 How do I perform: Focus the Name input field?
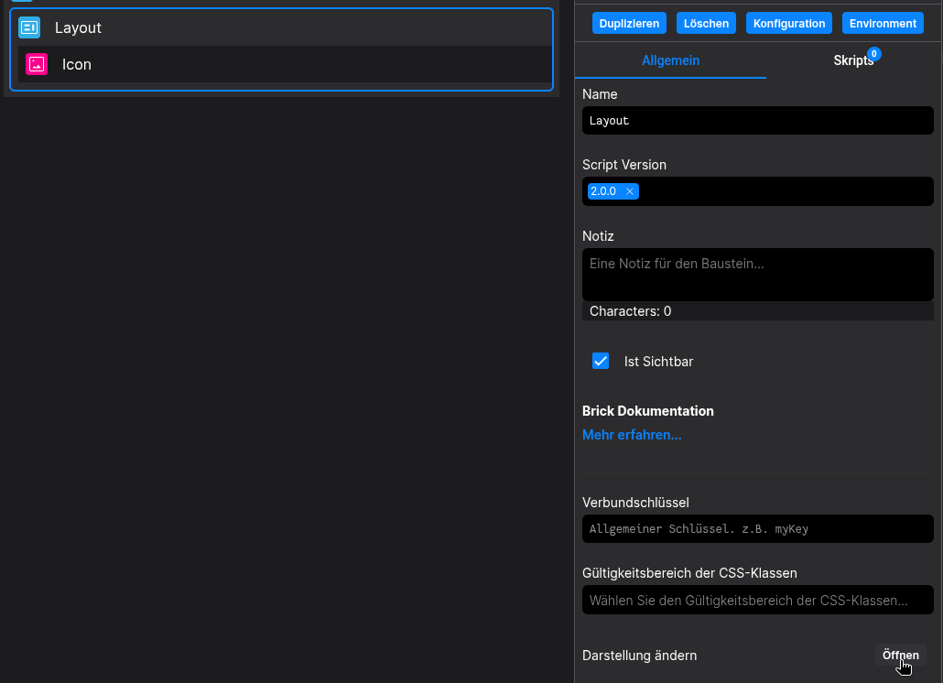pos(757,121)
